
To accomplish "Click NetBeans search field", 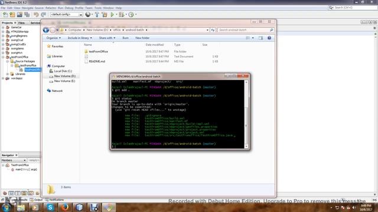I will click(x=356, y=8).
